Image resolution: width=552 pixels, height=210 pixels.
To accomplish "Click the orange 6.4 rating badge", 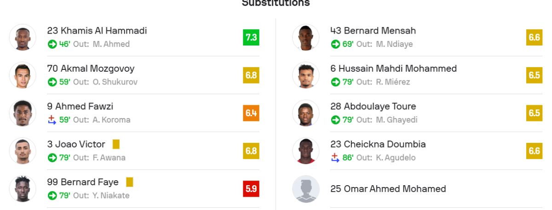I will (x=251, y=113).
